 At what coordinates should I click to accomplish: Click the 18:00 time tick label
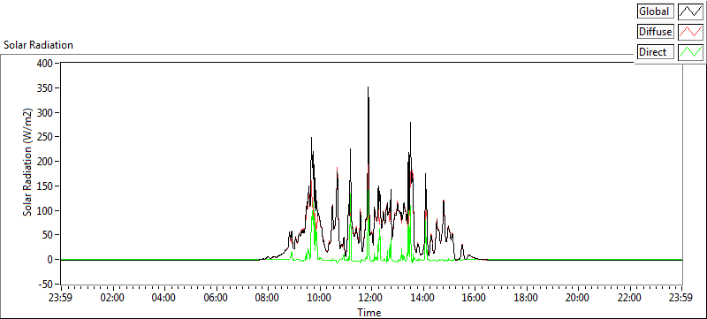[x=527, y=298]
